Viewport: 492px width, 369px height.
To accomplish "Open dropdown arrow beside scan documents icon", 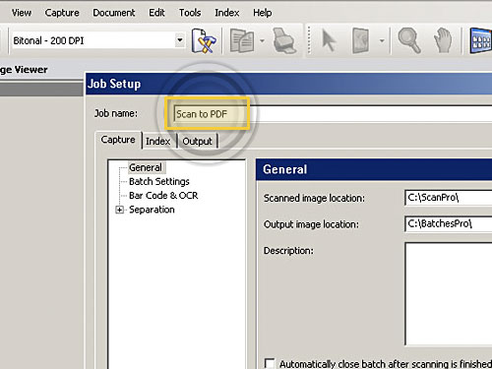I will (262, 41).
